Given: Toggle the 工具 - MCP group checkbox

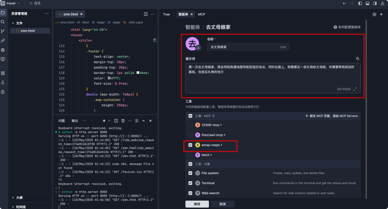Looking at the screenshot, I should click(190, 116).
